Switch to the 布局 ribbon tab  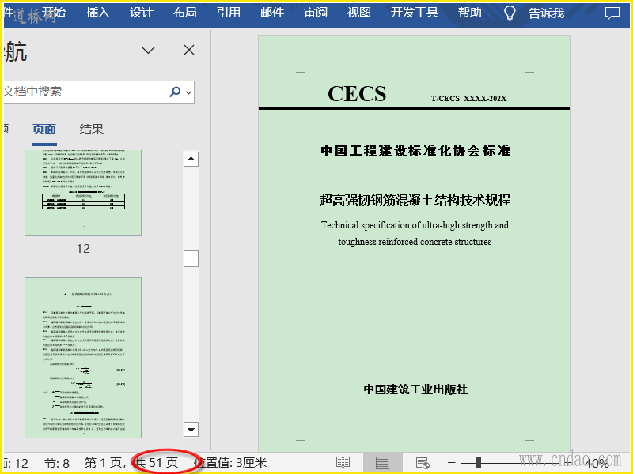185,13
